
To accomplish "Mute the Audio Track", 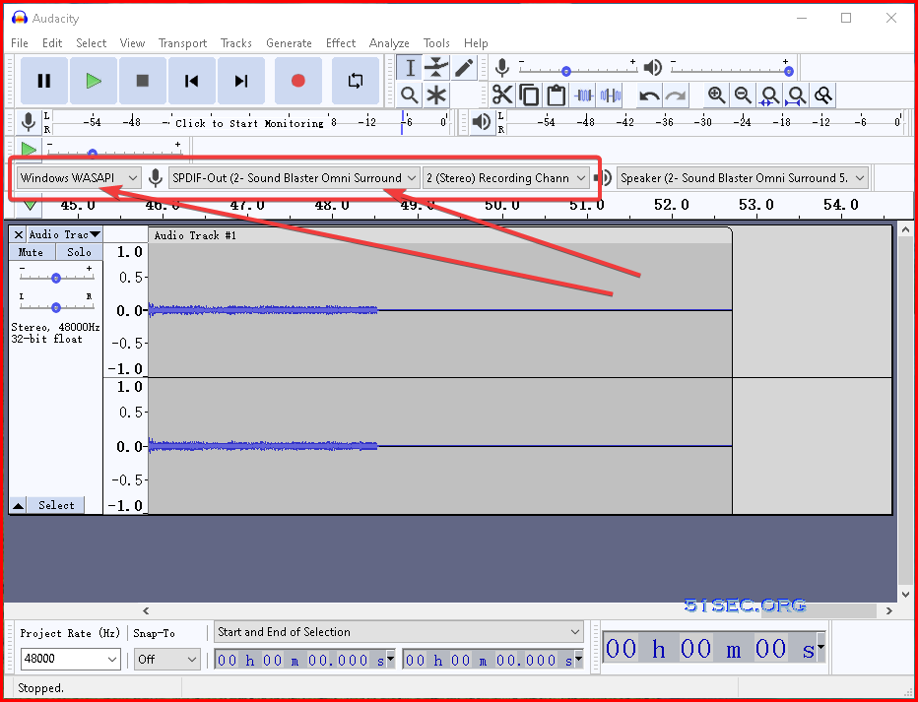I will pos(33,252).
